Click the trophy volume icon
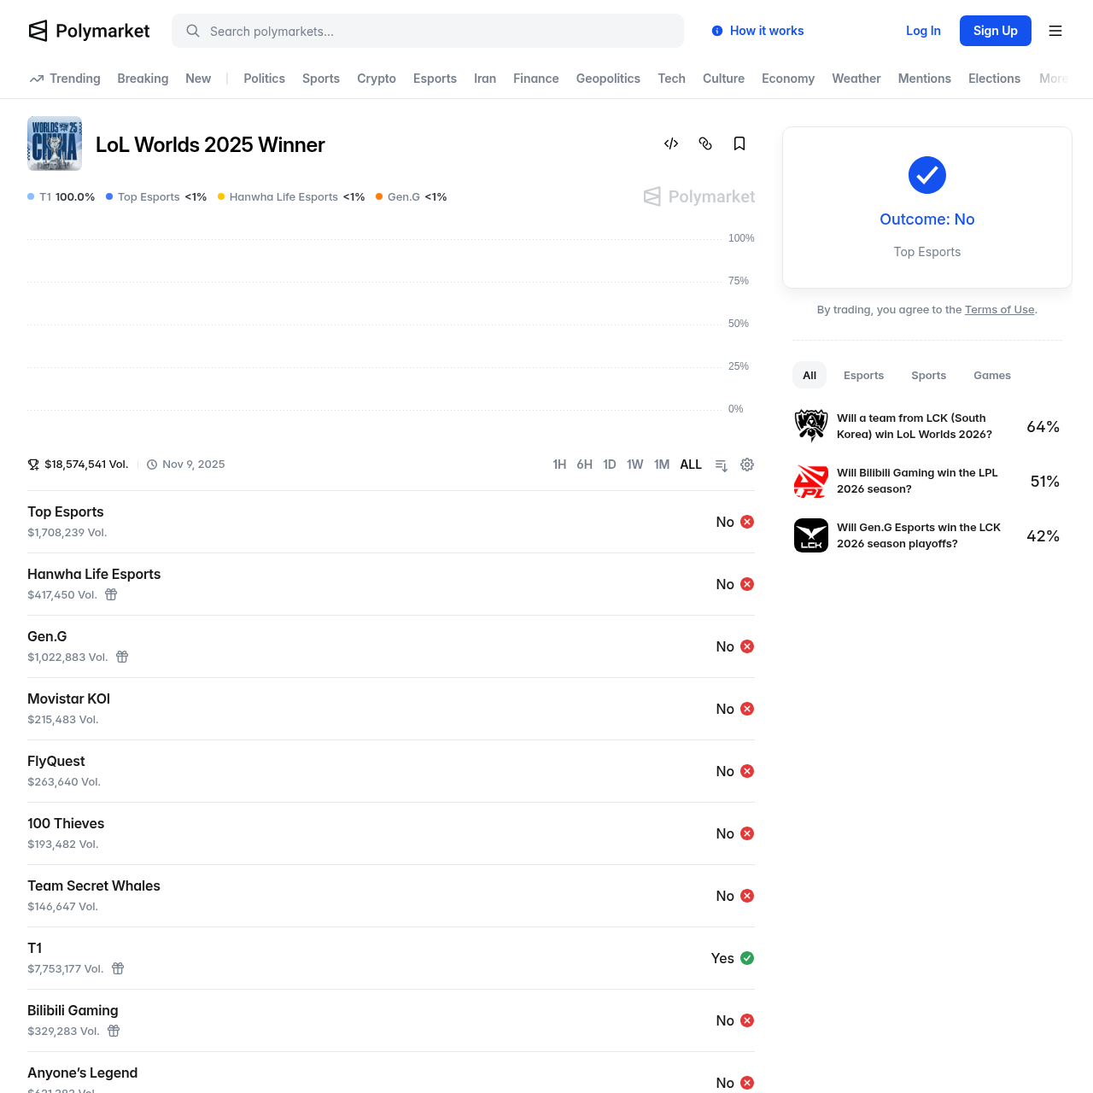Screen dimensions: 1093x1093 pos(33,465)
